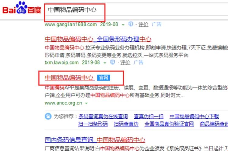Click the paw icon next to 为您推荐

coord(48,116)
